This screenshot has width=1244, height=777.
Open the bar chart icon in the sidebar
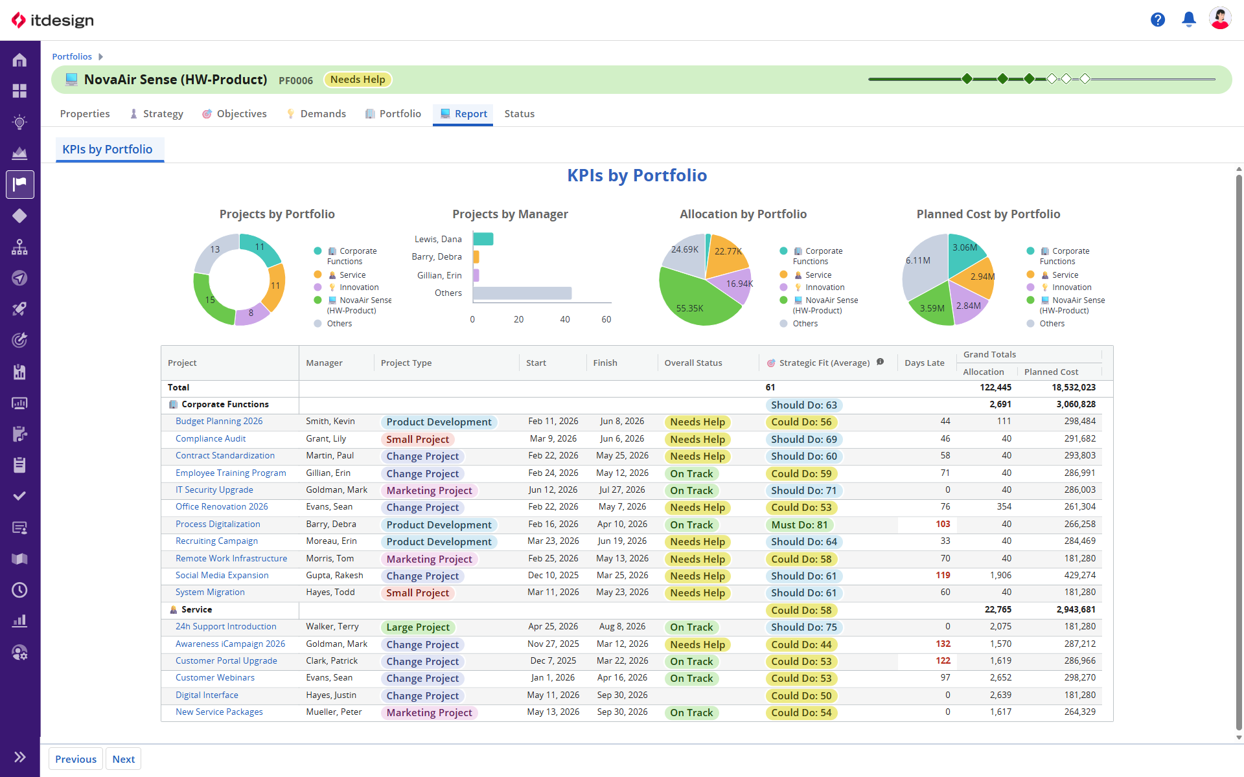click(19, 621)
